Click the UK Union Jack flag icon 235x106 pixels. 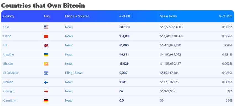[x=46, y=46]
